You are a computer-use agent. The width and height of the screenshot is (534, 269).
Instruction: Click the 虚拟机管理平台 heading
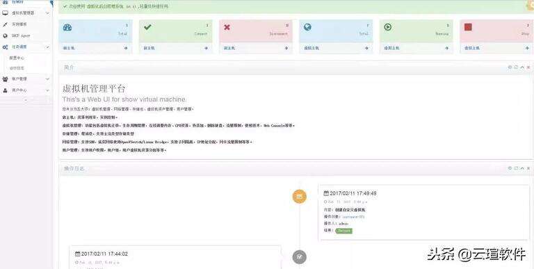94,89
